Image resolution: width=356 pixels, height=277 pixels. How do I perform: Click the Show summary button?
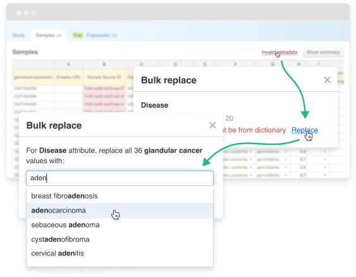(x=323, y=52)
